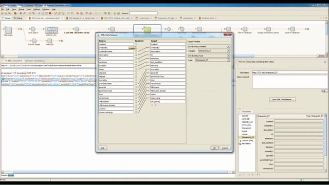Viewport: 329px width, 185px height.
Task: Select the last_modified target field
Action: 168,62
